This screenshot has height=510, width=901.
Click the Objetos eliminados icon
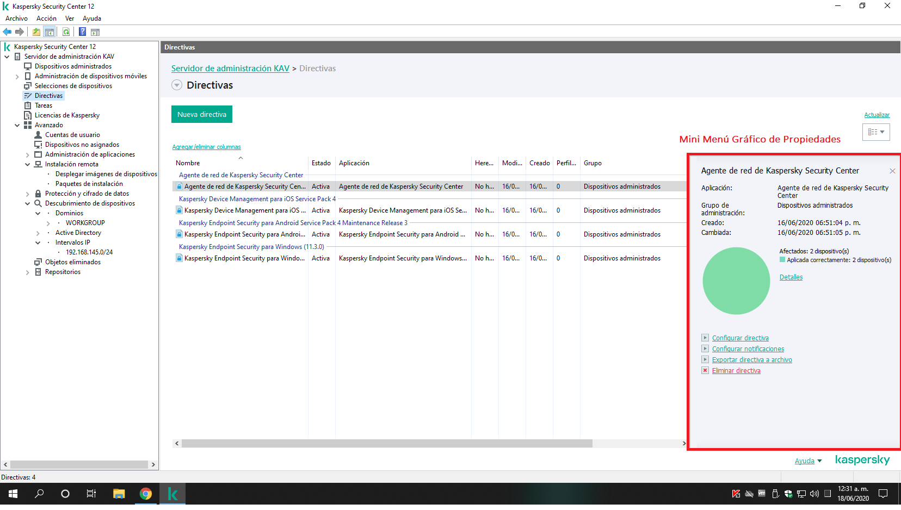(38, 262)
